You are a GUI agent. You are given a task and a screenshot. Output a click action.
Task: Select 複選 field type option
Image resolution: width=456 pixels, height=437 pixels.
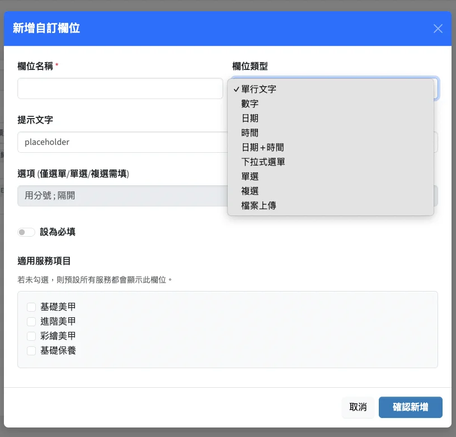(250, 191)
